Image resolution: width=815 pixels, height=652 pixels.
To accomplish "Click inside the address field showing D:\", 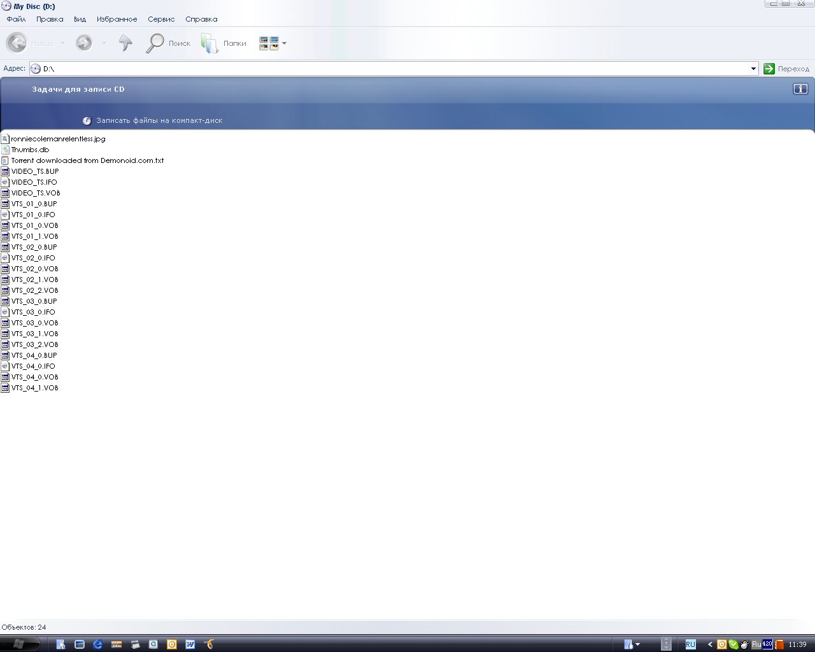I will [x=382, y=69].
